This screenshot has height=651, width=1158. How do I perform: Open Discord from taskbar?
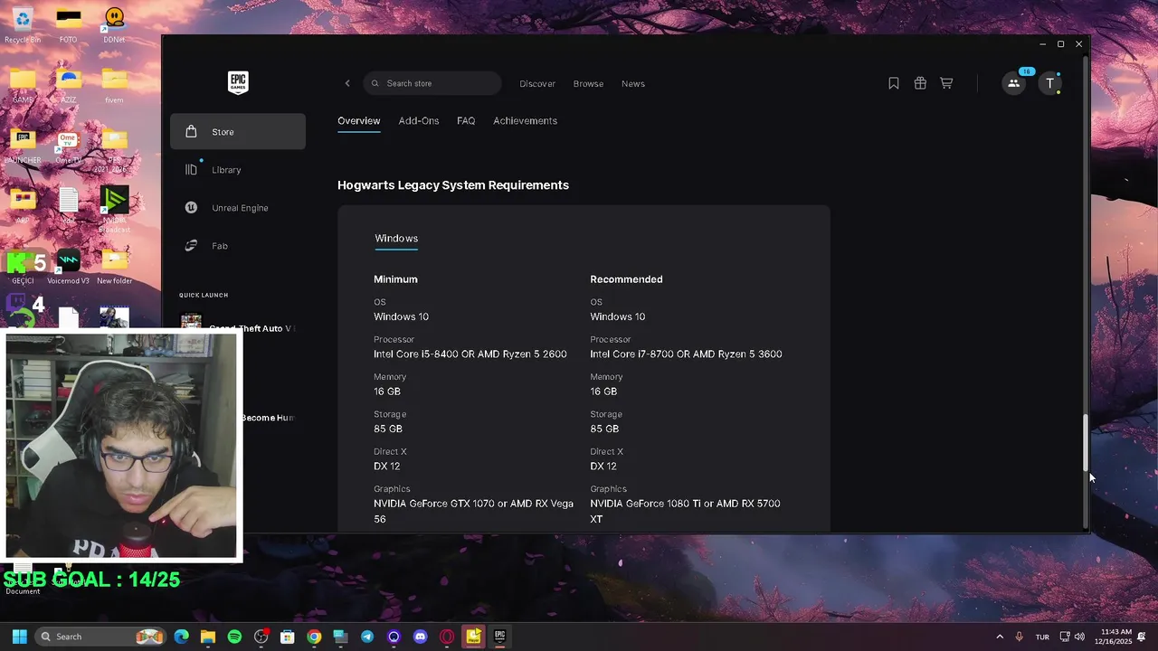pyautogui.click(x=420, y=637)
